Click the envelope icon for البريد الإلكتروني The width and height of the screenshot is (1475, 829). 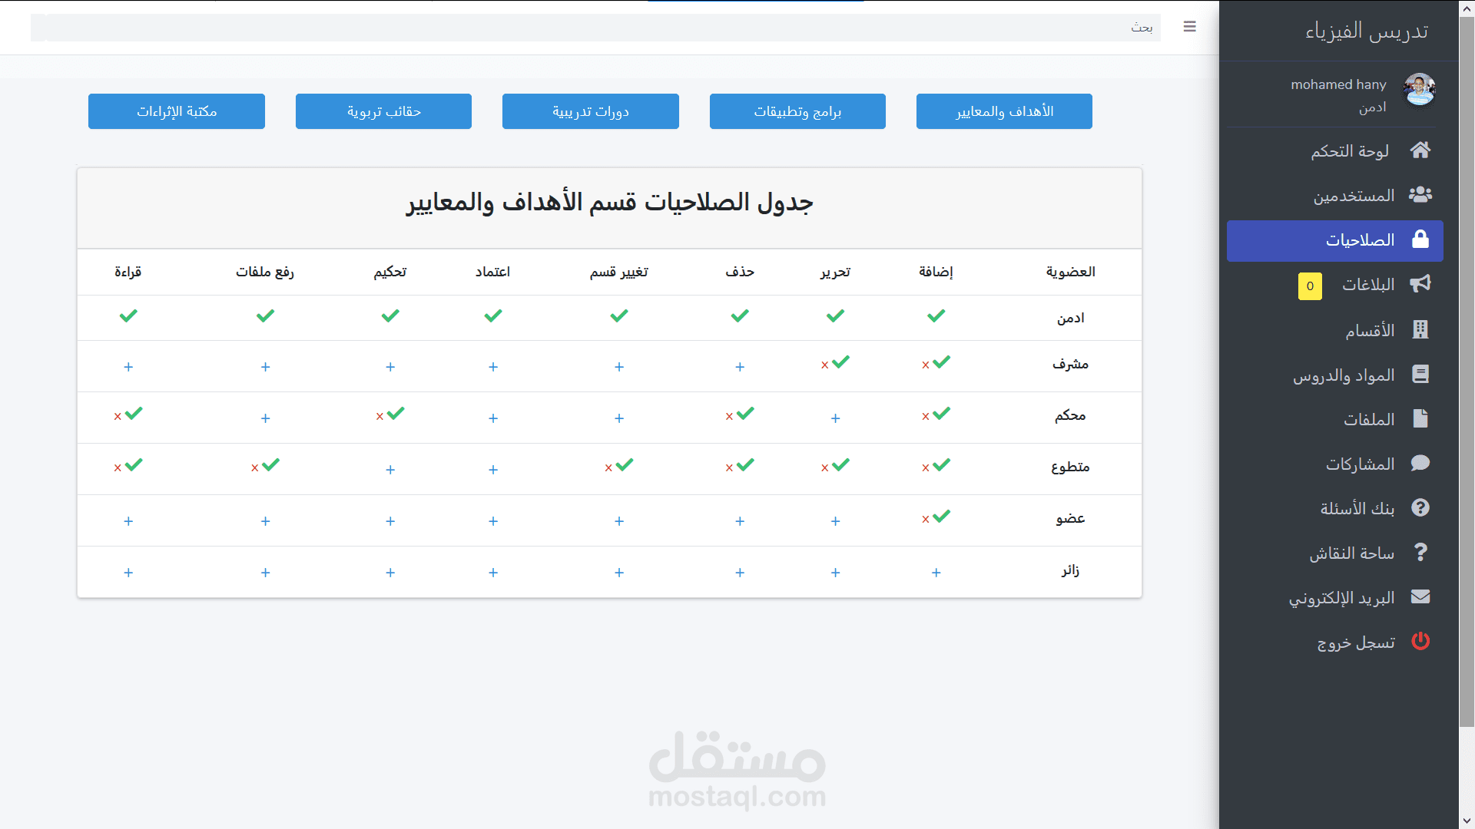1420,597
